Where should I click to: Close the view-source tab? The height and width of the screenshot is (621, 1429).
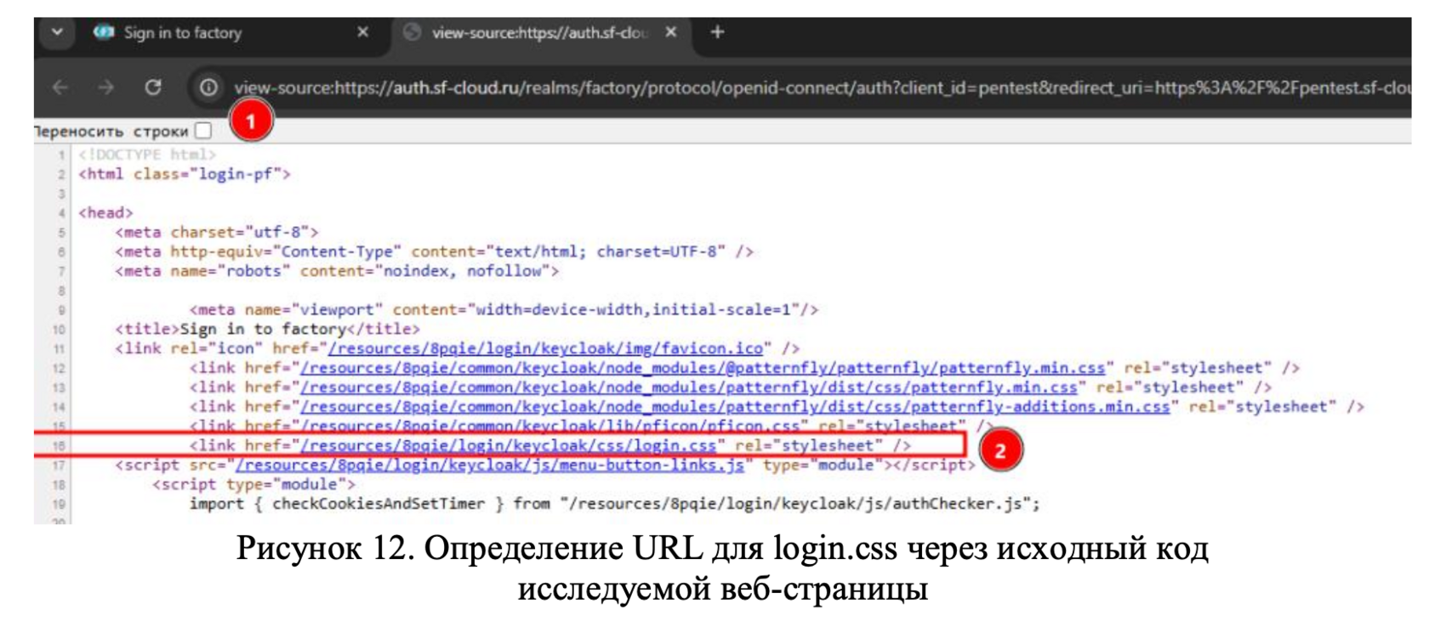[671, 32]
